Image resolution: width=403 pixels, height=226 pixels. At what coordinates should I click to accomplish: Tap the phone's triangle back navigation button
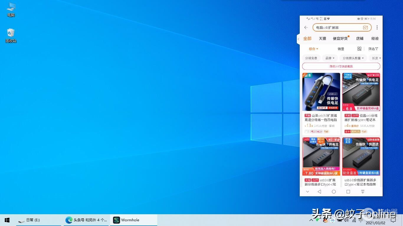point(319,192)
